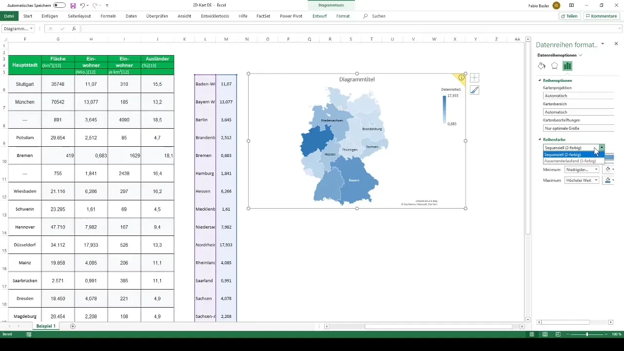Click the Undo arrow icon

click(x=82, y=5)
